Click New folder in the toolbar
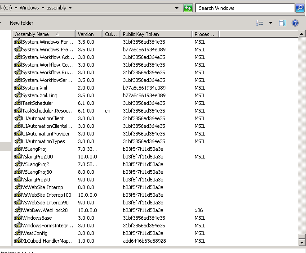This screenshot has height=253, width=306. tap(22, 23)
